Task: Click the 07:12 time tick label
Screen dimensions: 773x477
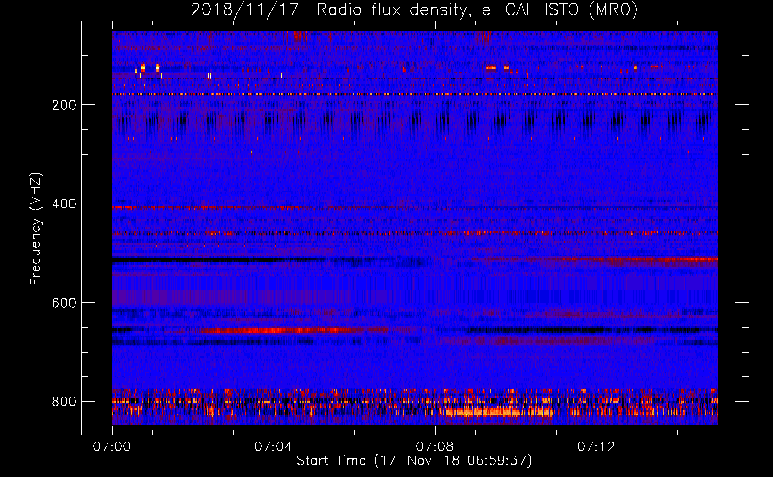Action: [596, 447]
